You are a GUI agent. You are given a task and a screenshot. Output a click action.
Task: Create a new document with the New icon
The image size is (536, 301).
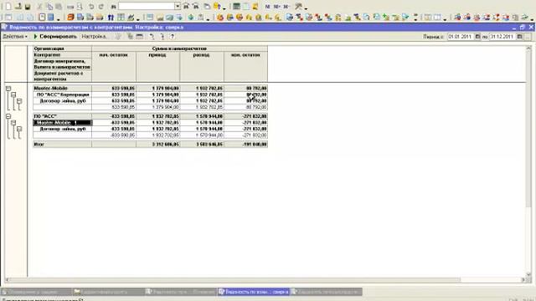click(8, 7)
